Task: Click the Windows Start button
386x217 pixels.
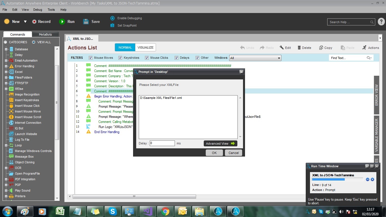Action: click(7, 211)
